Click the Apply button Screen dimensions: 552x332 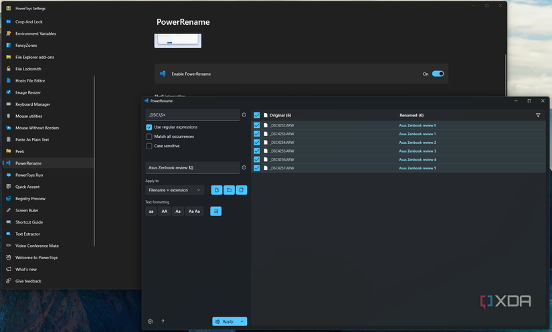click(x=224, y=321)
